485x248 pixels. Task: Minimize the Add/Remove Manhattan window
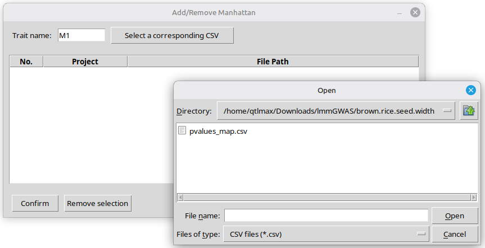coord(399,12)
